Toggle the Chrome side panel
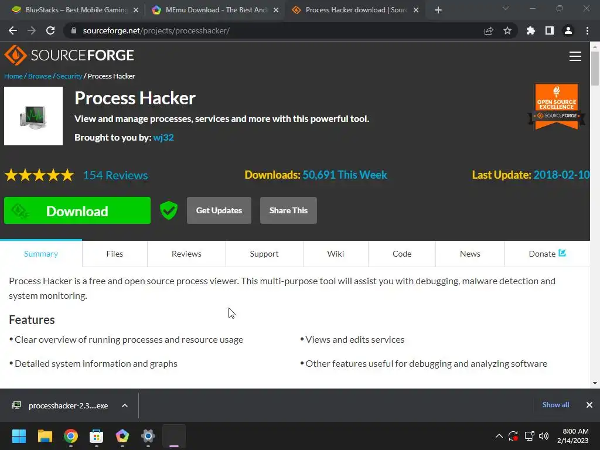 (x=550, y=30)
